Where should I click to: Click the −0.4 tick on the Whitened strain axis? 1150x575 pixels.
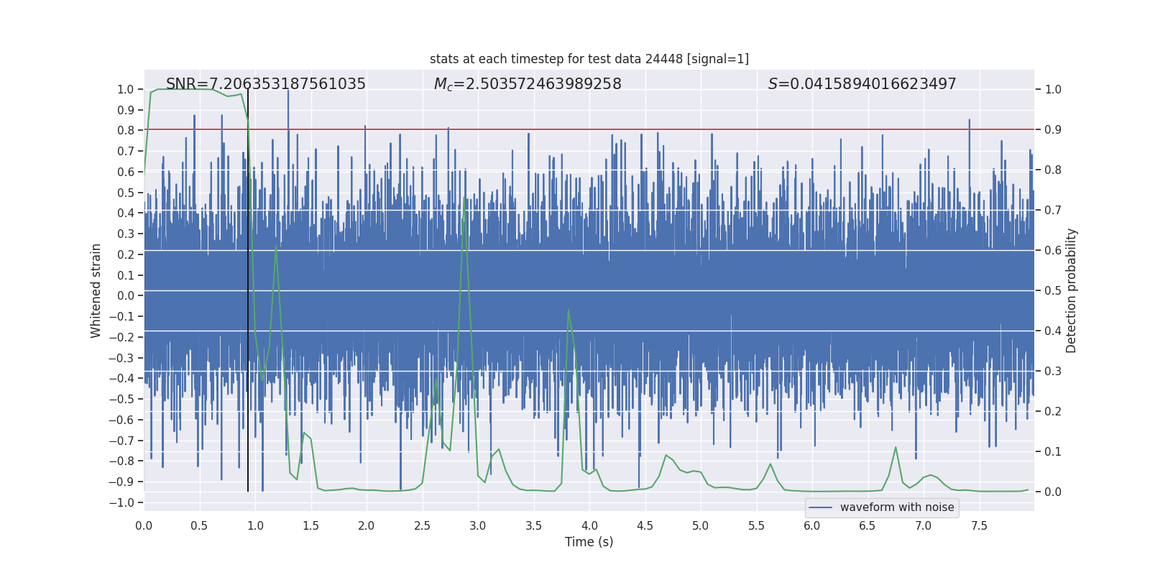(x=121, y=379)
